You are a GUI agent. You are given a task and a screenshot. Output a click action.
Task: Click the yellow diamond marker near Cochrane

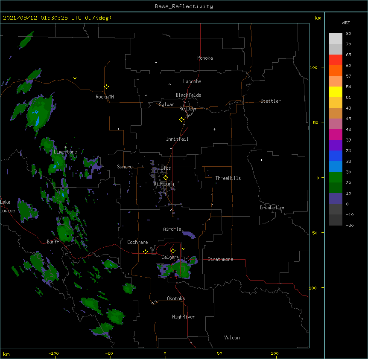145,252
